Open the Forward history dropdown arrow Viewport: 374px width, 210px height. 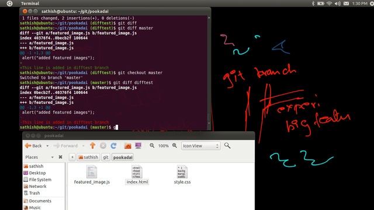83,146
